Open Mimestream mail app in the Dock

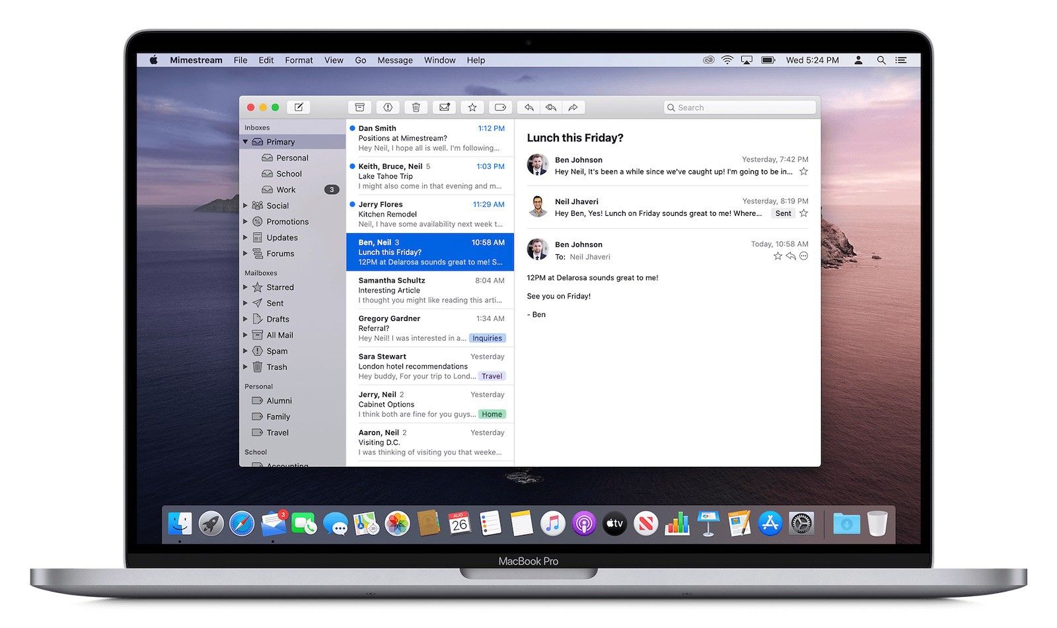coord(273,524)
